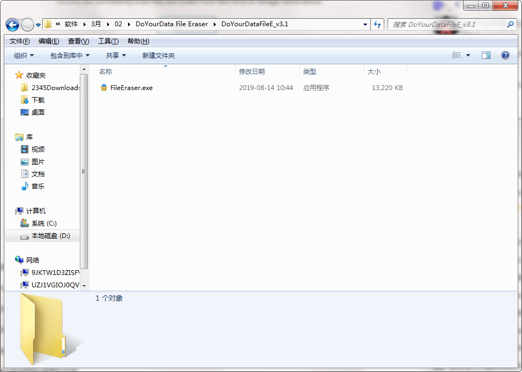Open the 2345Downloads folder in favorites
The width and height of the screenshot is (522, 372).
pyautogui.click(x=55, y=88)
